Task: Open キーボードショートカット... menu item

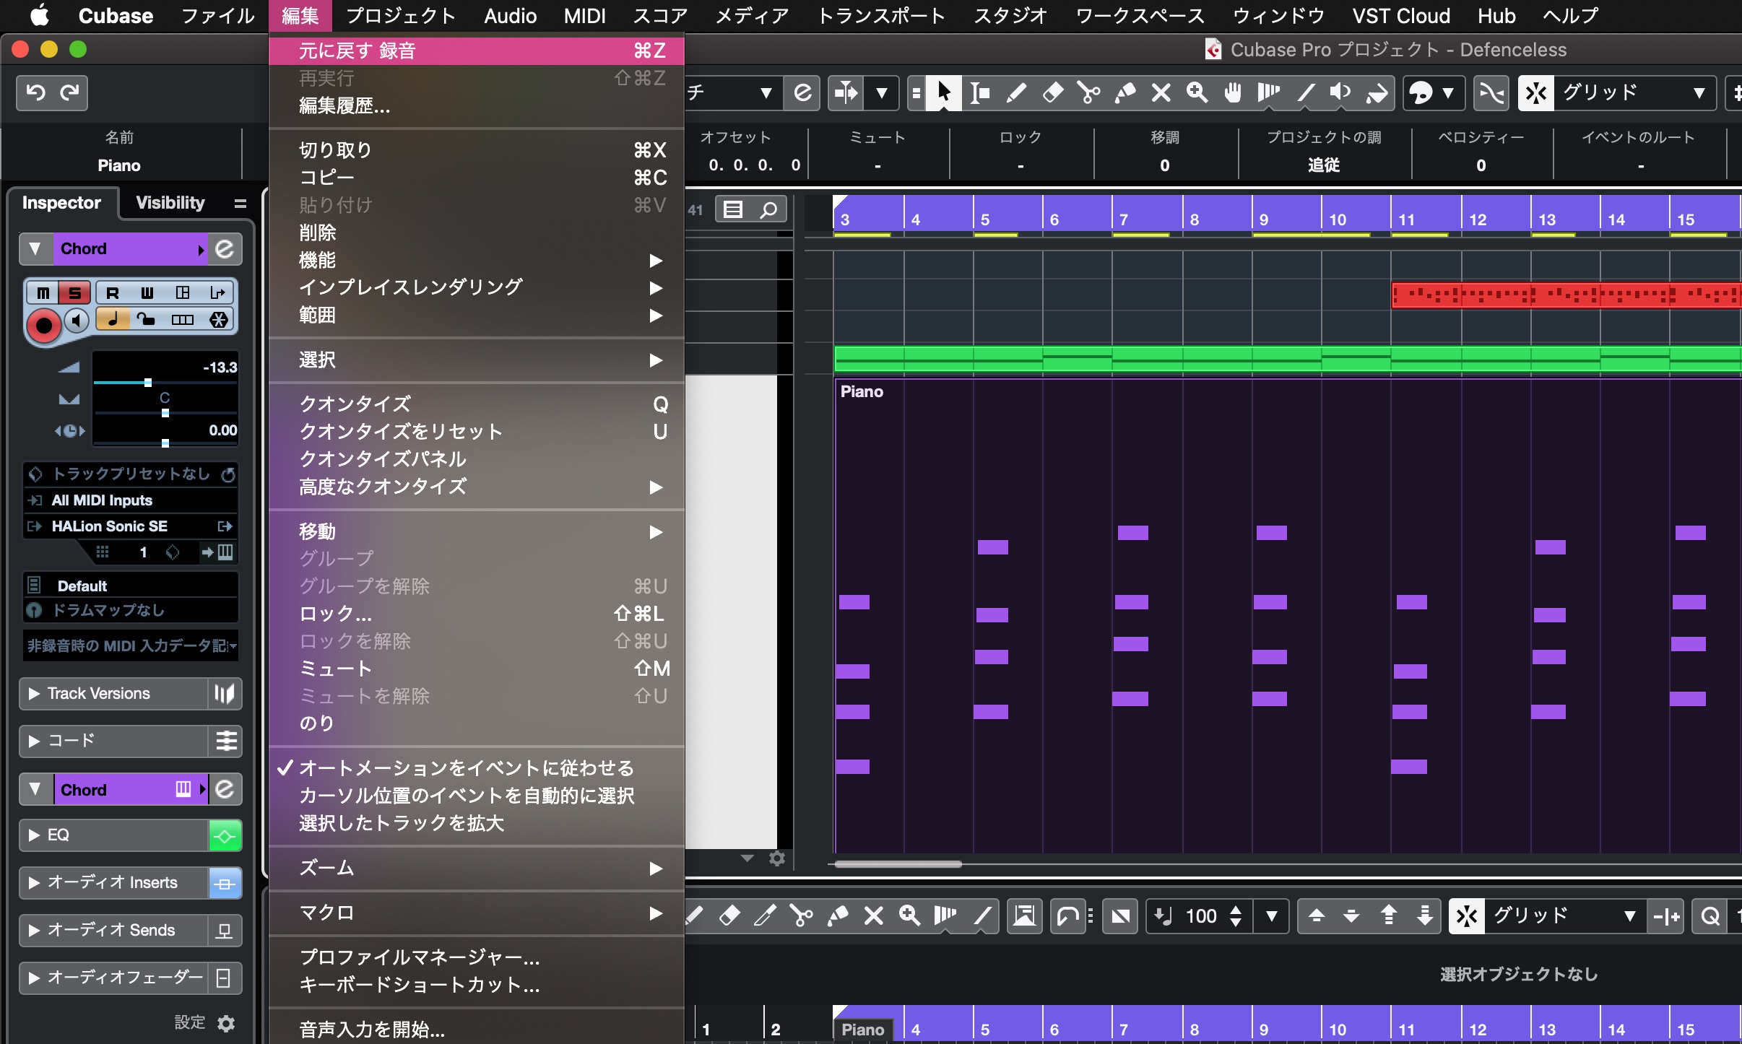Action: coord(477,985)
